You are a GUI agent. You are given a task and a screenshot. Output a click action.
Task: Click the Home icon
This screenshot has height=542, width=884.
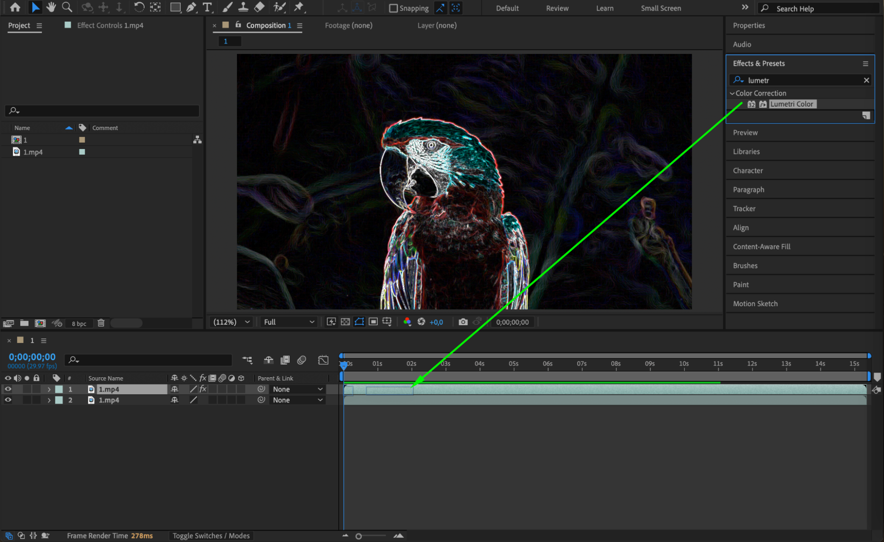tap(15, 7)
